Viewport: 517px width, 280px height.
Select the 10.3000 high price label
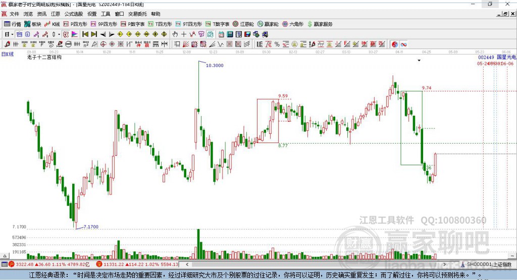point(215,65)
